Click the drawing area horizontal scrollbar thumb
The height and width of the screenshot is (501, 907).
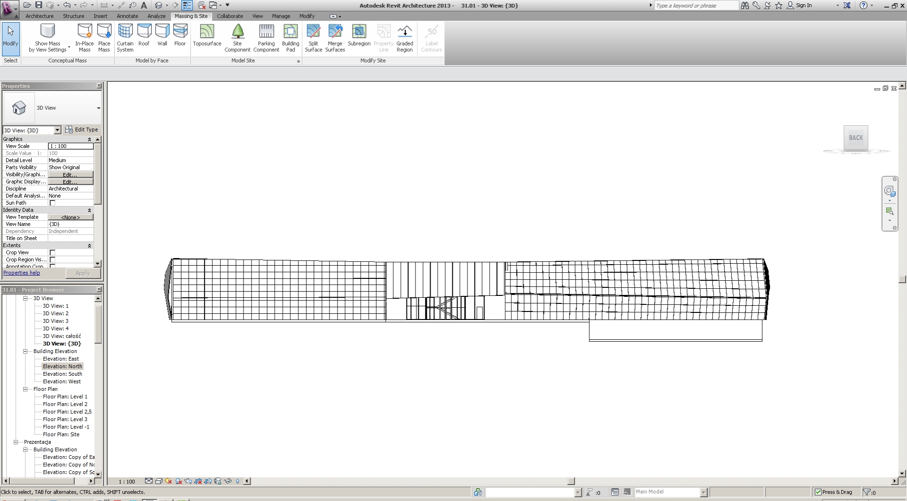coord(571,481)
